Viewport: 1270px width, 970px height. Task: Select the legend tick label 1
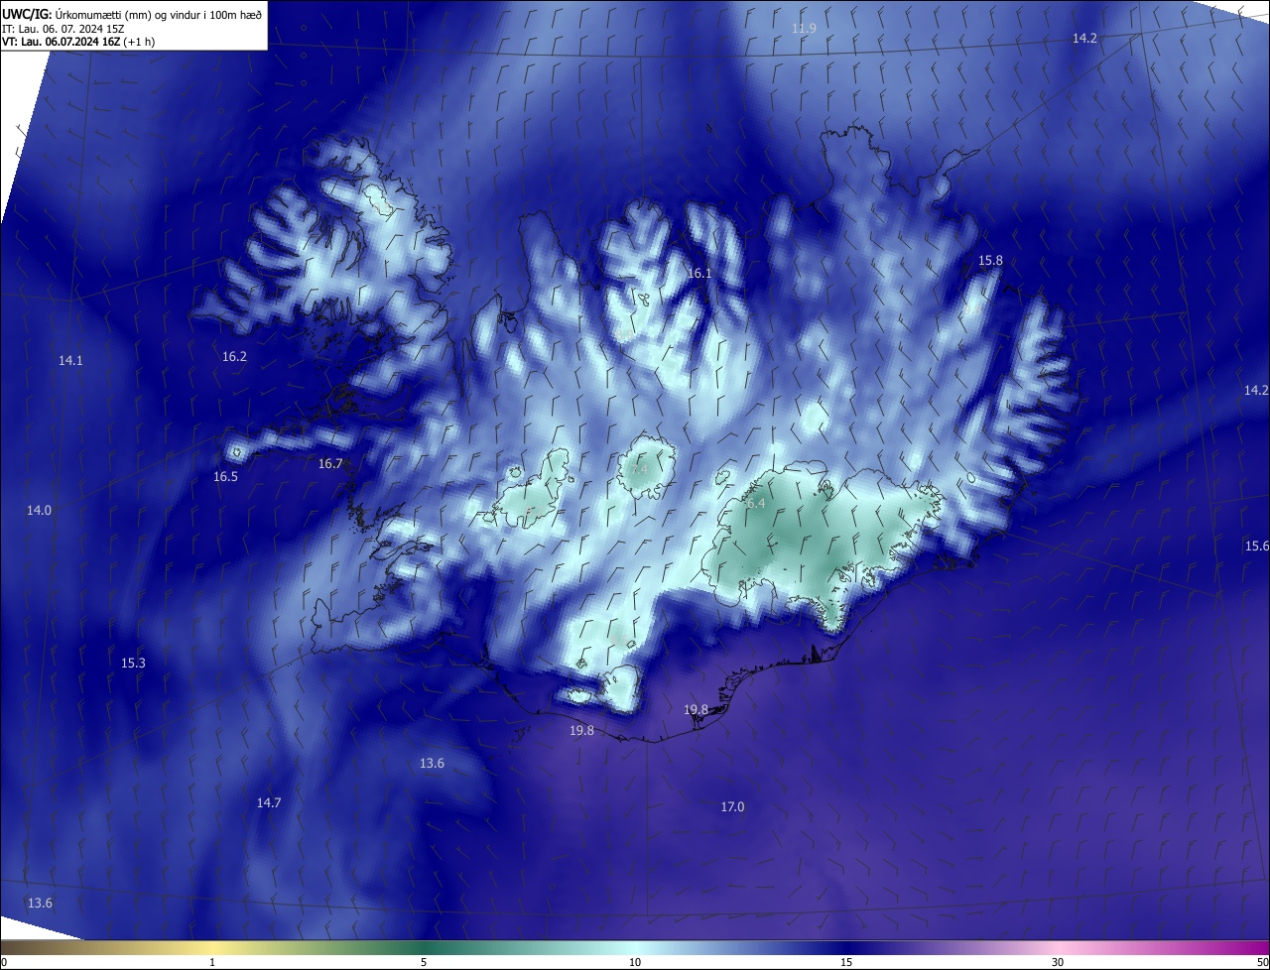click(212, 962)
